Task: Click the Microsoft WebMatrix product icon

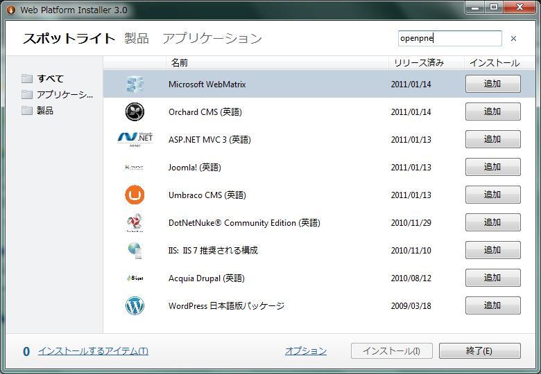Action: point(135,84)
